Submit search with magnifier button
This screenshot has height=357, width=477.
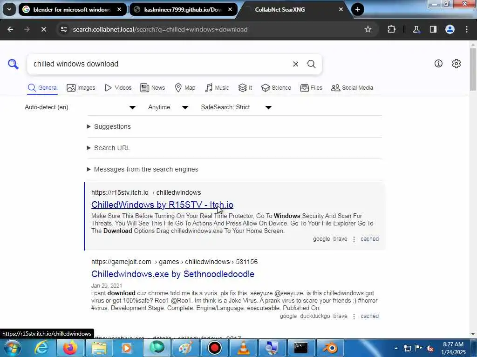[311, 64]
